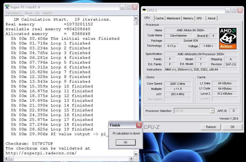Maximize the Super PI window
246x162 pixels.
pos(129,7)
